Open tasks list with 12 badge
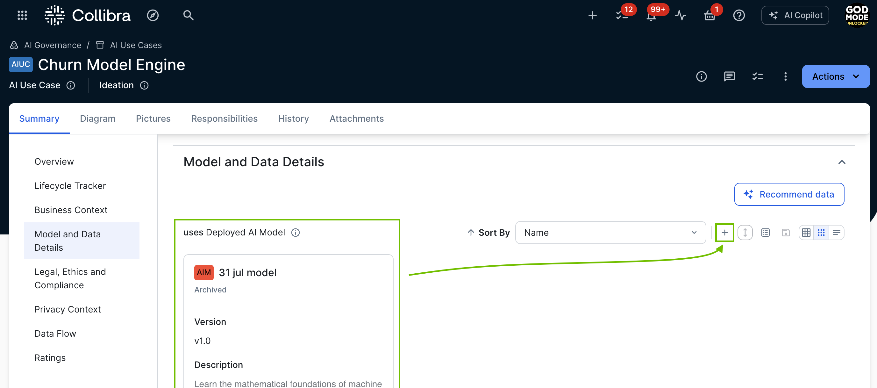Image resolution: width=877 pixels, height=388 pixels. (x=622, y=15)
